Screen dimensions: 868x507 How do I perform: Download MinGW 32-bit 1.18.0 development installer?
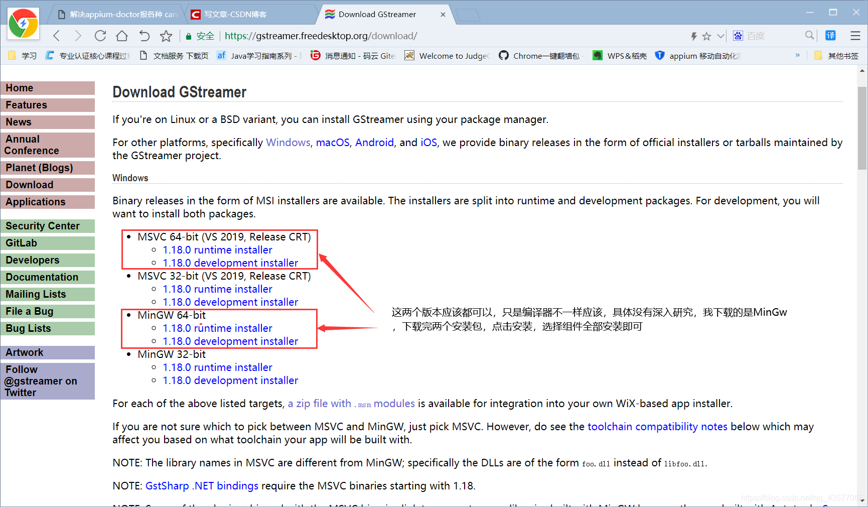(230, 381)
